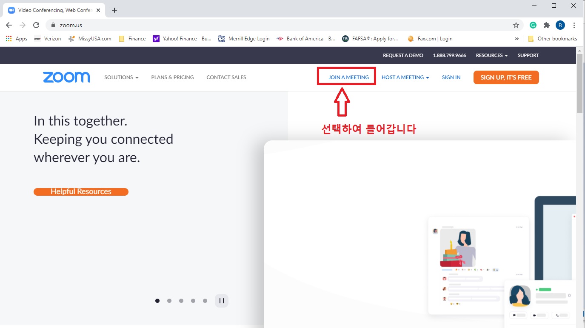Open the Apps bookmarks shortcut

[x=17, y=39]
